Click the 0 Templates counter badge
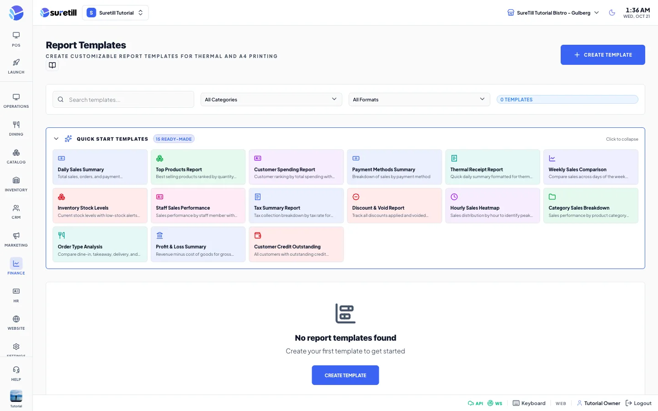Image resolution: width=658 pixels, height=411 pixels. tap(568, 100)
